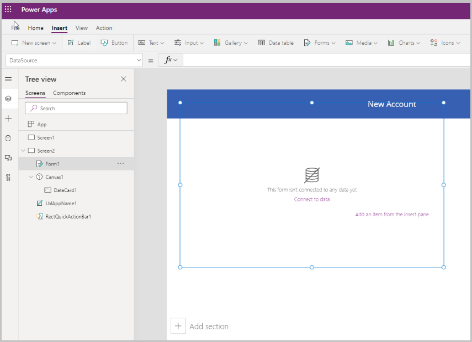Open the Form1 more options ellipsis

[x=121, y=163]
